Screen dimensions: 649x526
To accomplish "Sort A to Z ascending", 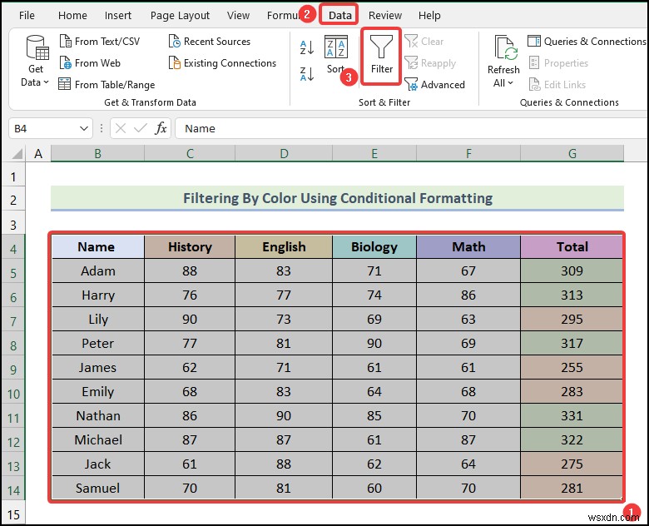I will click(x=307, y=47).
